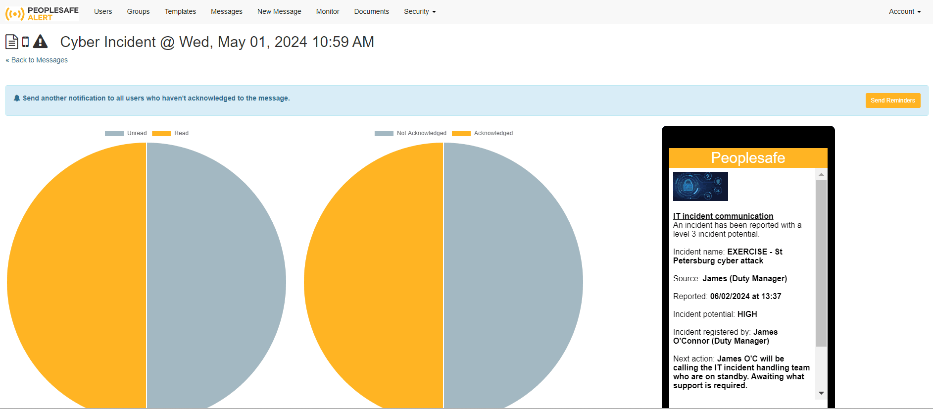Click the 'Next action' paragraph in preview
Screen dimensions: 933x409
741,372
